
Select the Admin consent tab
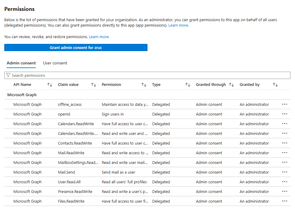[21, 63]
